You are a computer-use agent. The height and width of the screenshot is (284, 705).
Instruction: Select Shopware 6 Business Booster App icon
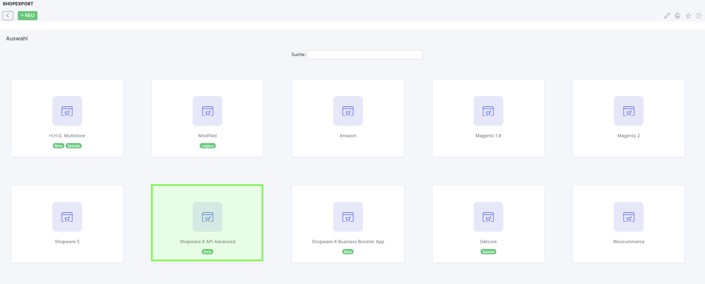click(x=348, y=217)
